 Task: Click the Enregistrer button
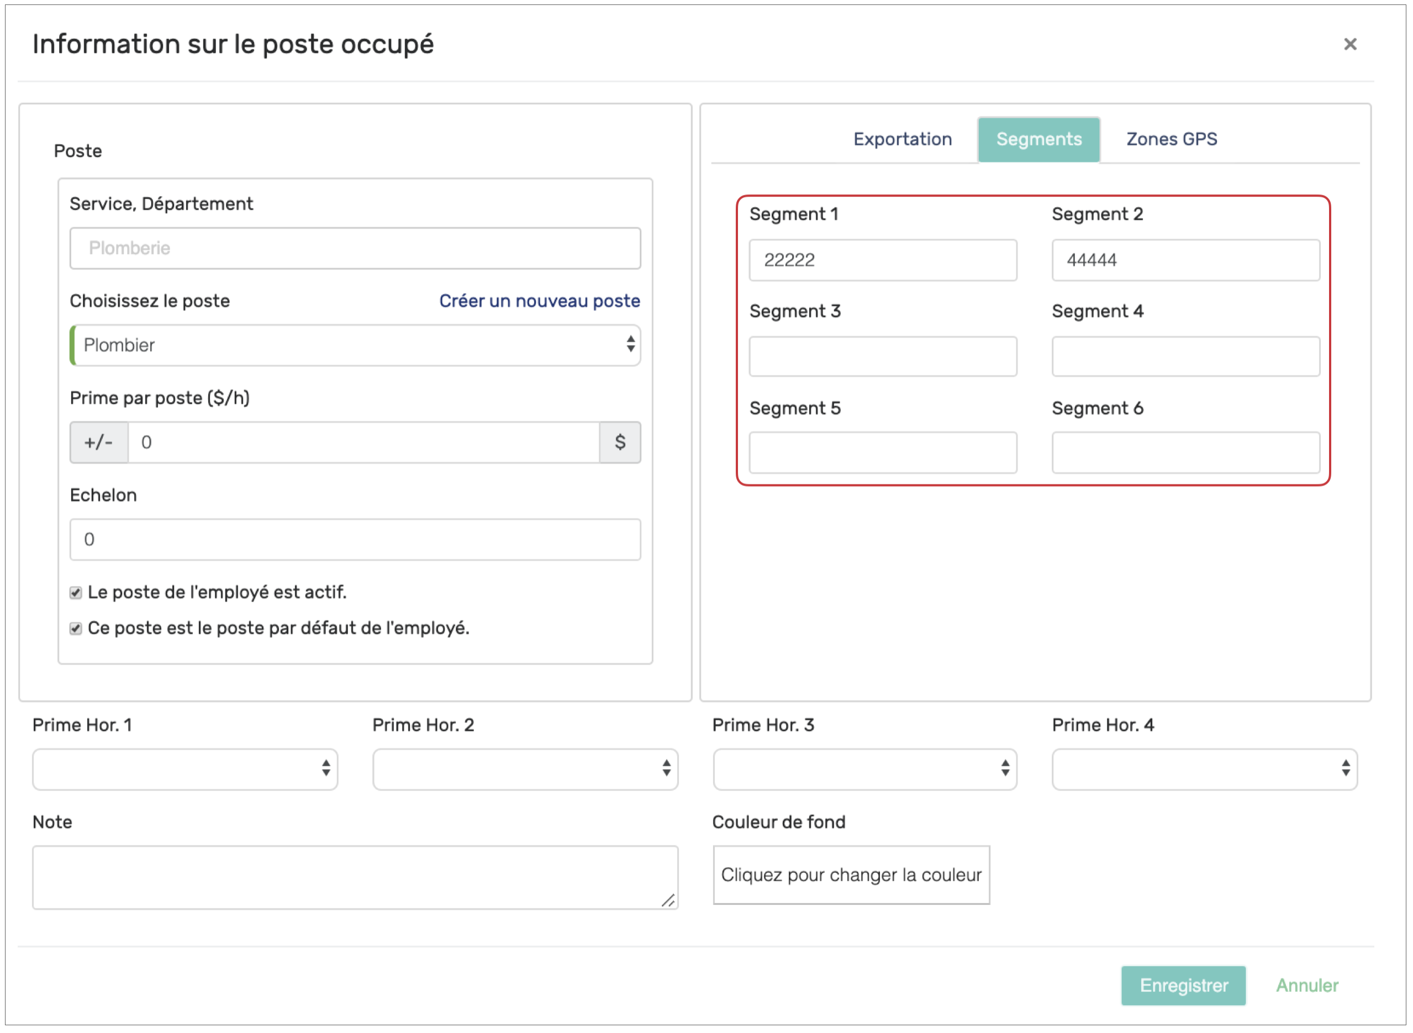(1183, 985)
